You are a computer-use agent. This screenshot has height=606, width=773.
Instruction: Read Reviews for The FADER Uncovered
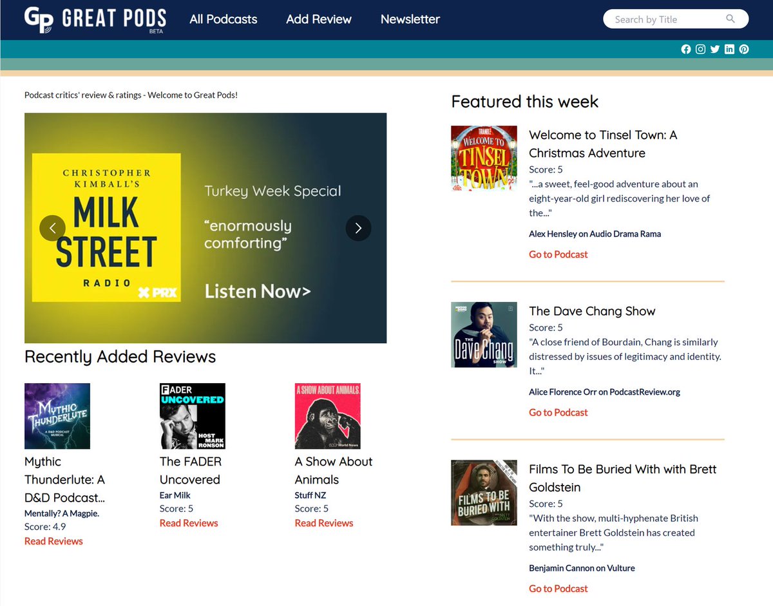(x=189, y=523)
